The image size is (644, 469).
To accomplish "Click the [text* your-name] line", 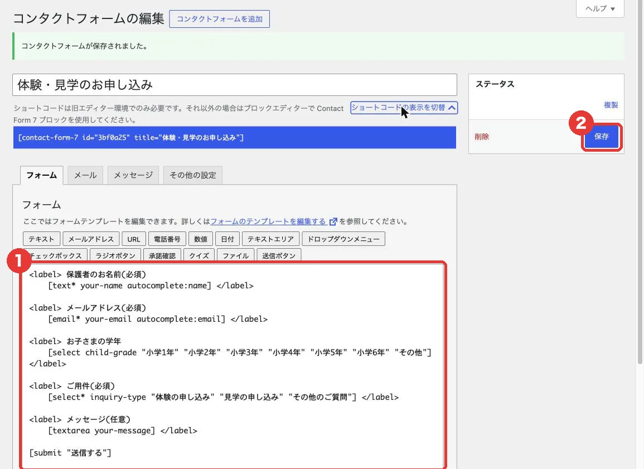I will click(x=151, y=286).
